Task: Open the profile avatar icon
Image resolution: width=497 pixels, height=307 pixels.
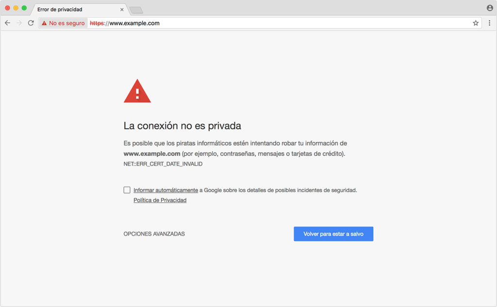Action: [x=489, y=8]
